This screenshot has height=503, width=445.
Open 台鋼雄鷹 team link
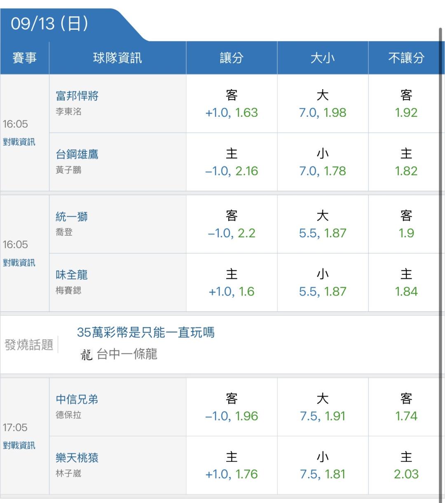click(77, 154)
